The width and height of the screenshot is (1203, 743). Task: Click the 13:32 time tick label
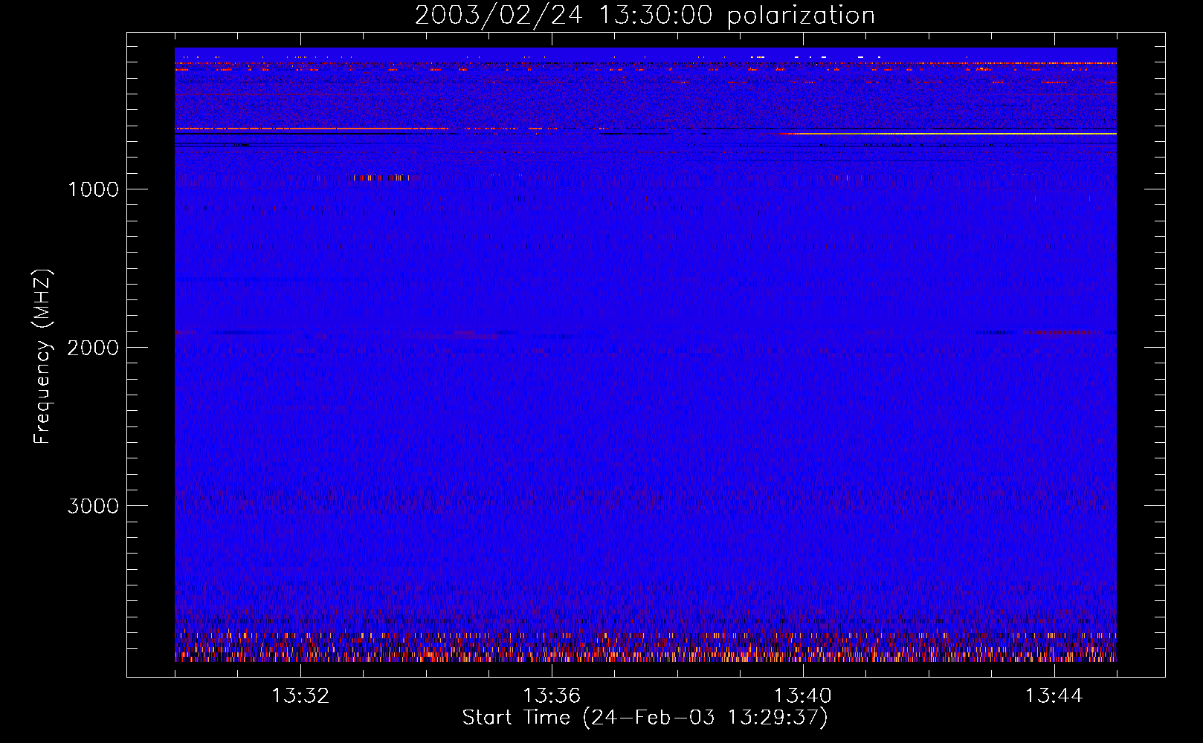300,696
